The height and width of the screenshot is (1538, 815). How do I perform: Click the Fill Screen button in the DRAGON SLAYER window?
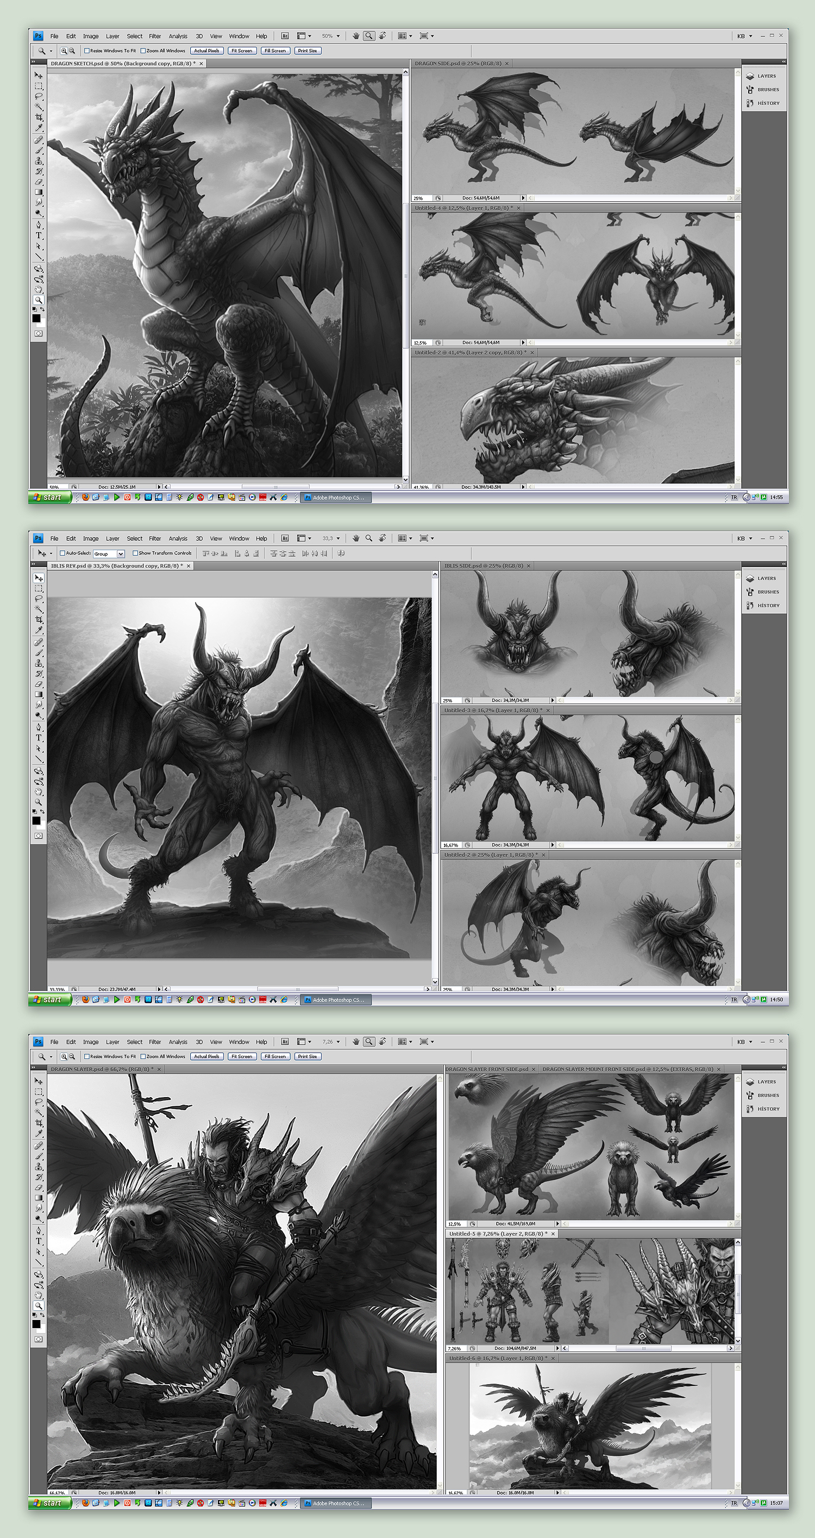pos(274,1056)
